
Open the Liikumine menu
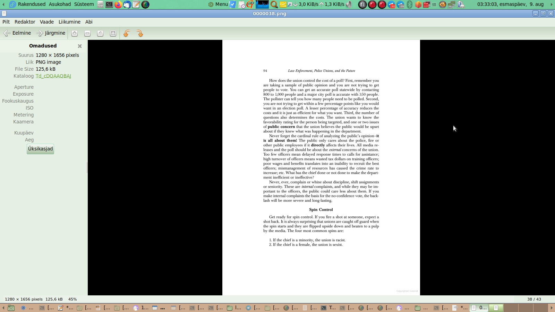(x=69, y=22)
